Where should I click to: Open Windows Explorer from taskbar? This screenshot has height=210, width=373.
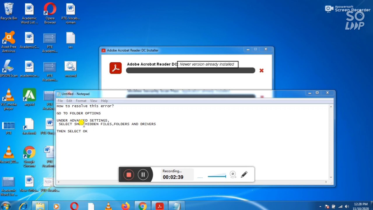(x=40, y=206)
